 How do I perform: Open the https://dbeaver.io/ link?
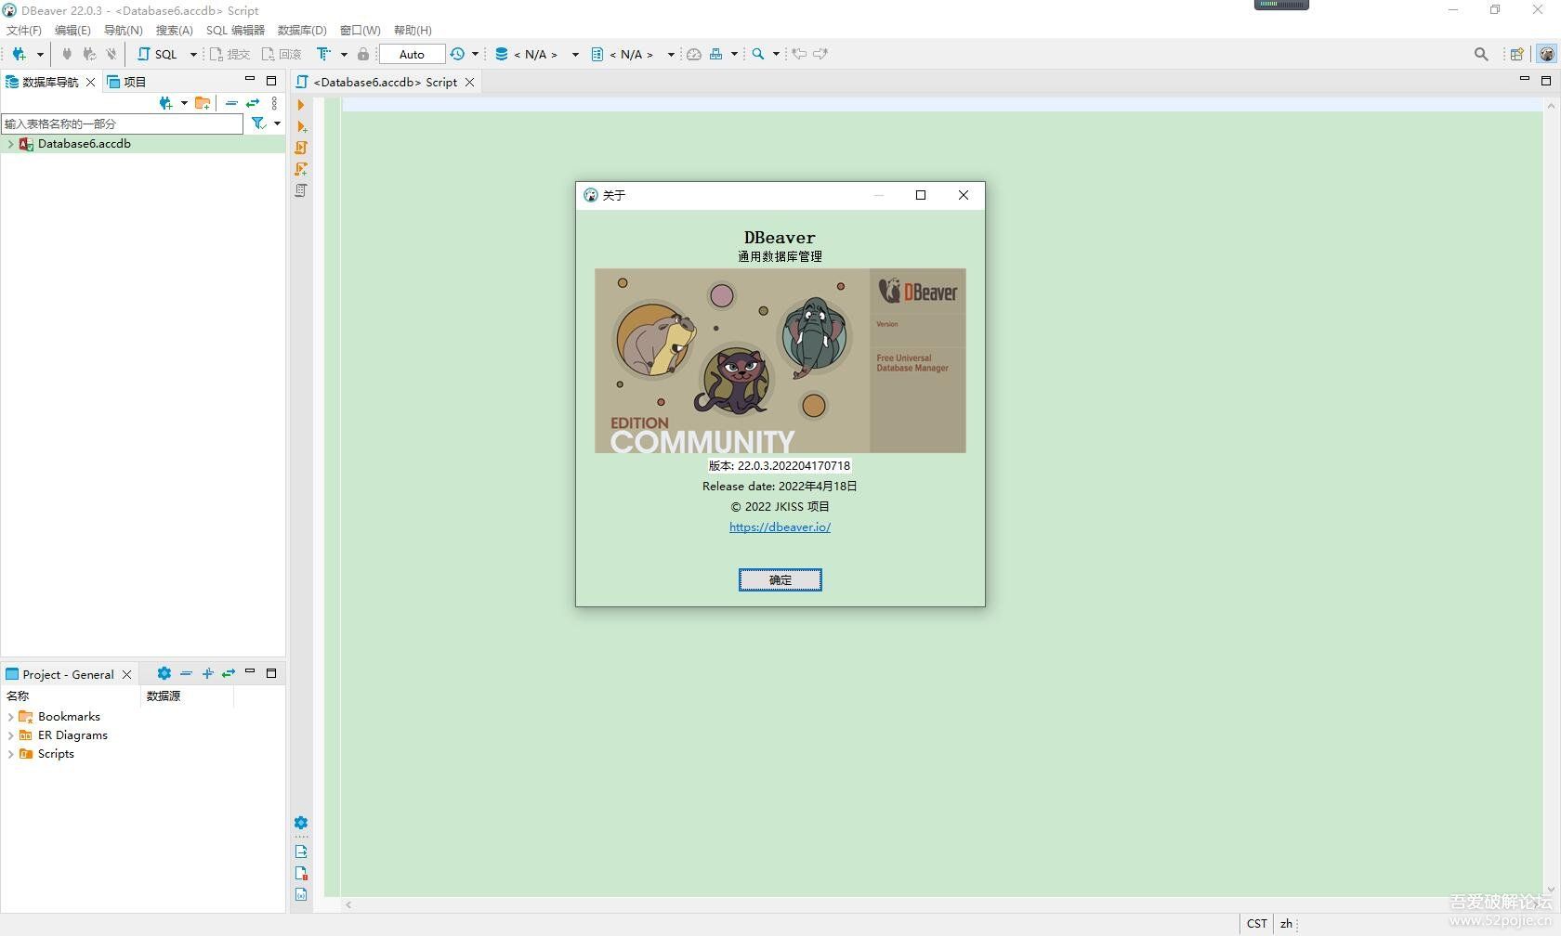click(780, 526)
